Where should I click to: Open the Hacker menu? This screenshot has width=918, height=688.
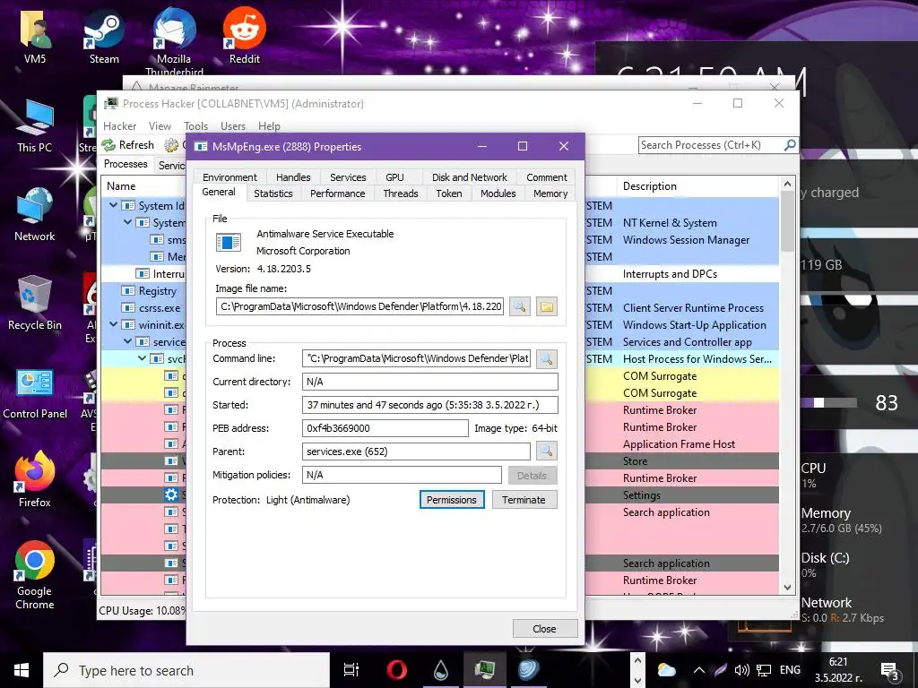pyautogui.click(x=119, y=126)
